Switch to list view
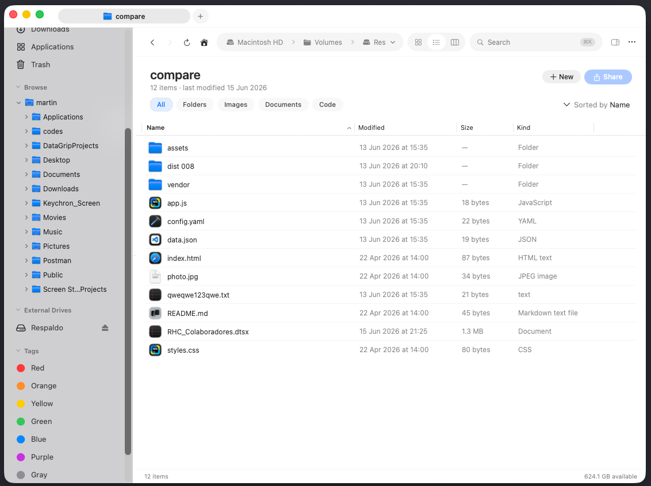The image size is (651, 486). click(436, 43)
